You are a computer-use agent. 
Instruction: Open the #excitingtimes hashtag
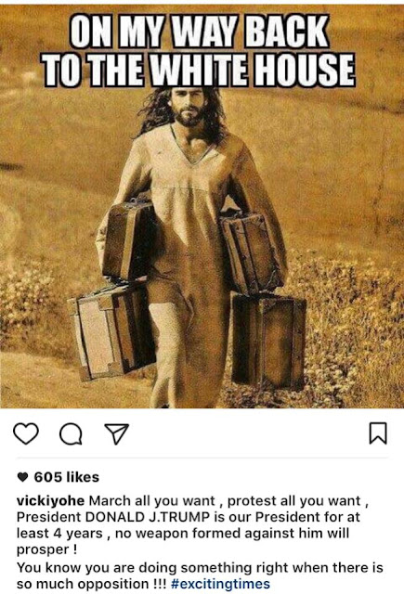[x=220, y=584]
